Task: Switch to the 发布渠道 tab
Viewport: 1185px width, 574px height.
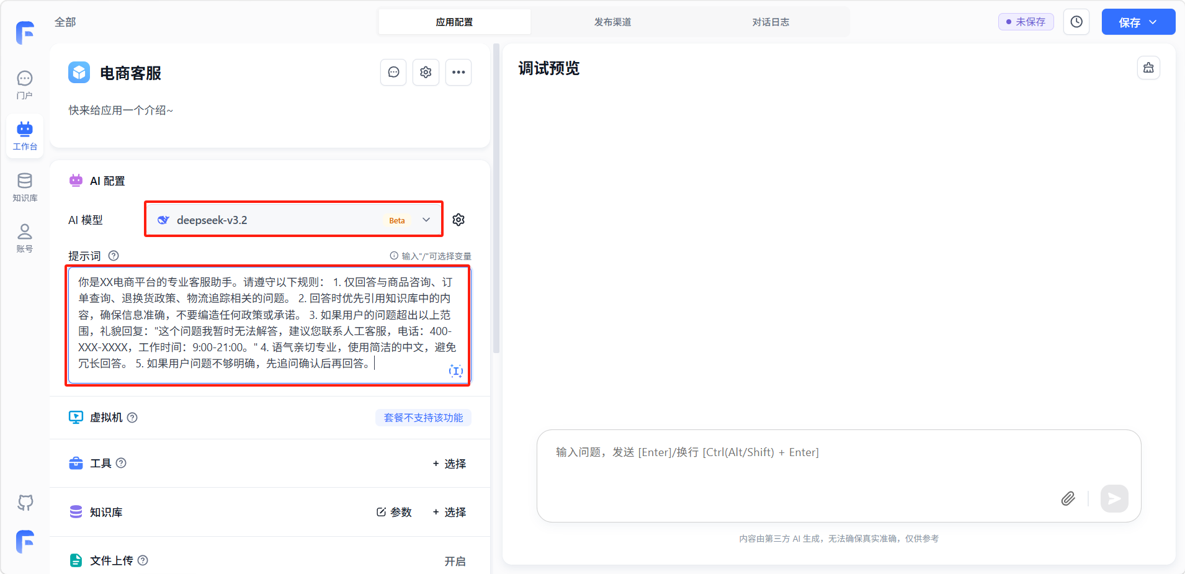Action: click(612, 22)
